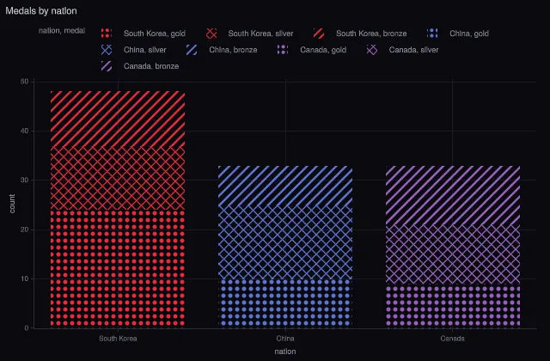Select the 'South Korea, silver' legend label

click(260, 34)
